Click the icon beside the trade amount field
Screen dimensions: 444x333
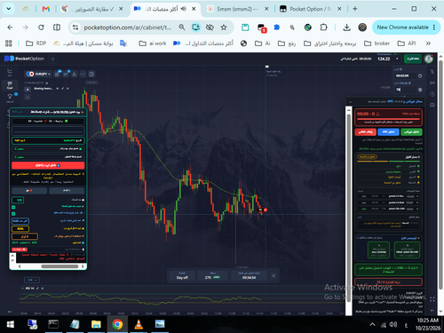click(420, 90)
